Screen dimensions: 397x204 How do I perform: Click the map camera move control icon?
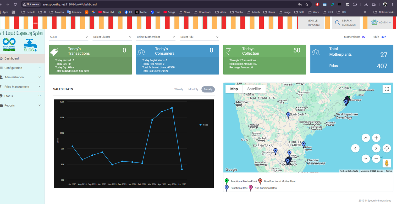pos(387,148)
